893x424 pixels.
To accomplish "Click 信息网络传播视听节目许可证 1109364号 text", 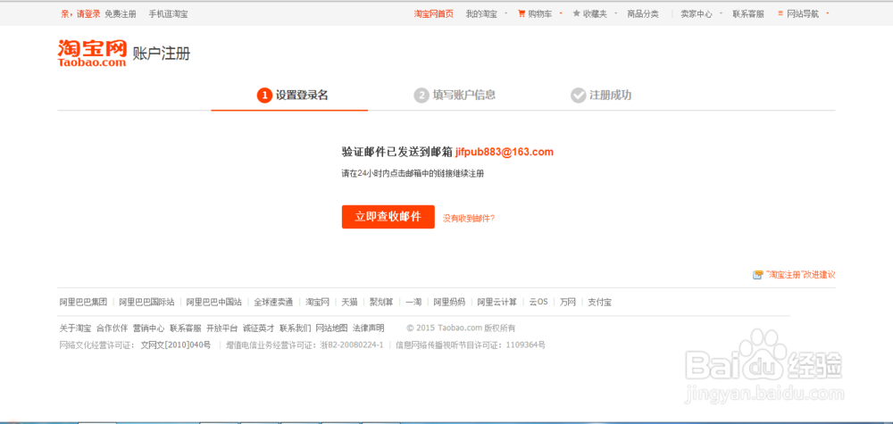I will pyautogui.click(x=471, y=345).
